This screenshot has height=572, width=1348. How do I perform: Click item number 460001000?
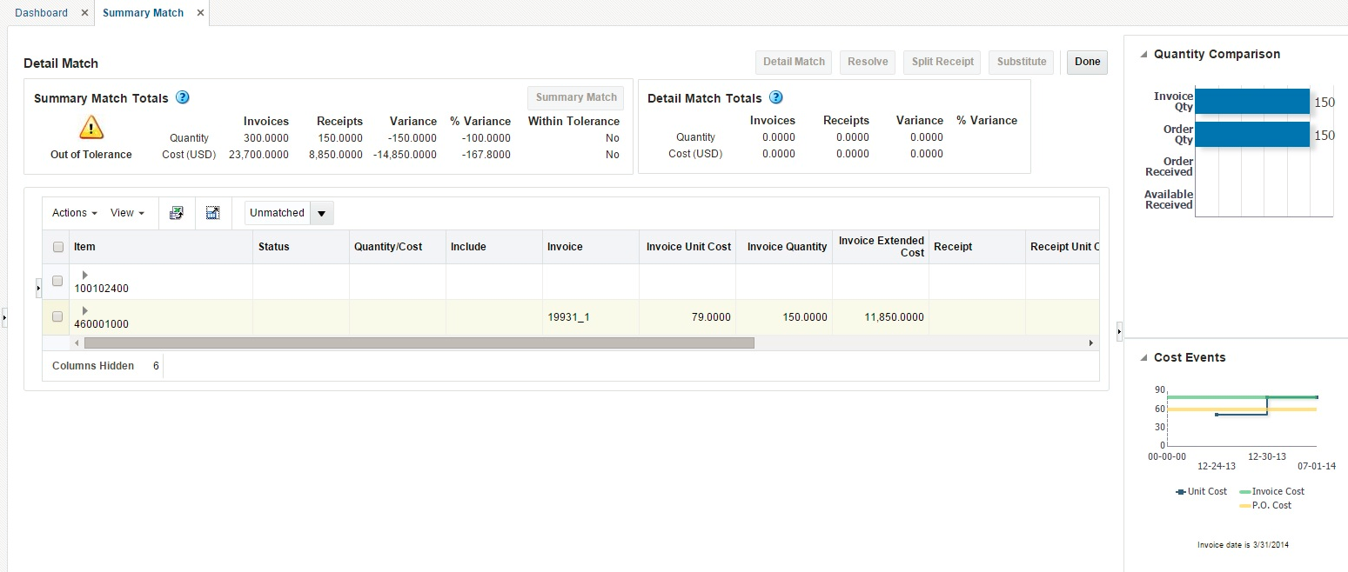pyautogui.click(x=101, y=324)
